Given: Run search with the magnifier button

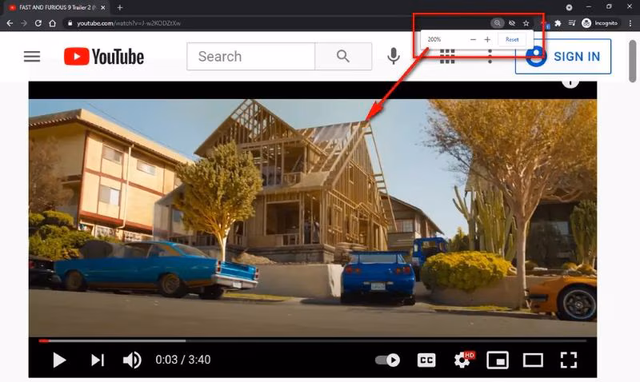Looking at the screenshot, I should coord(343,56).
